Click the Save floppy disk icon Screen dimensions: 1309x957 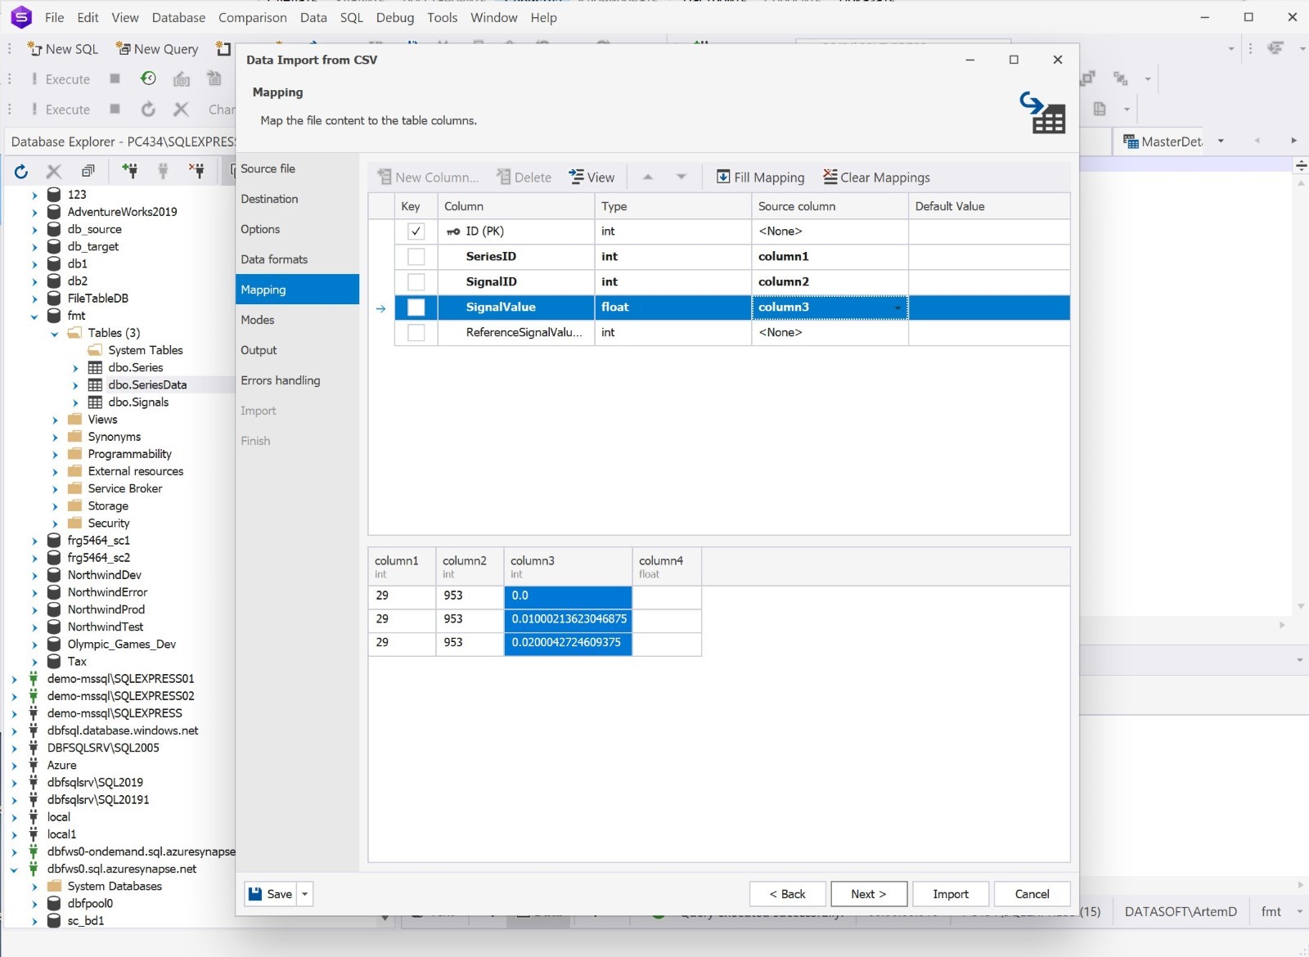(255, 894)
